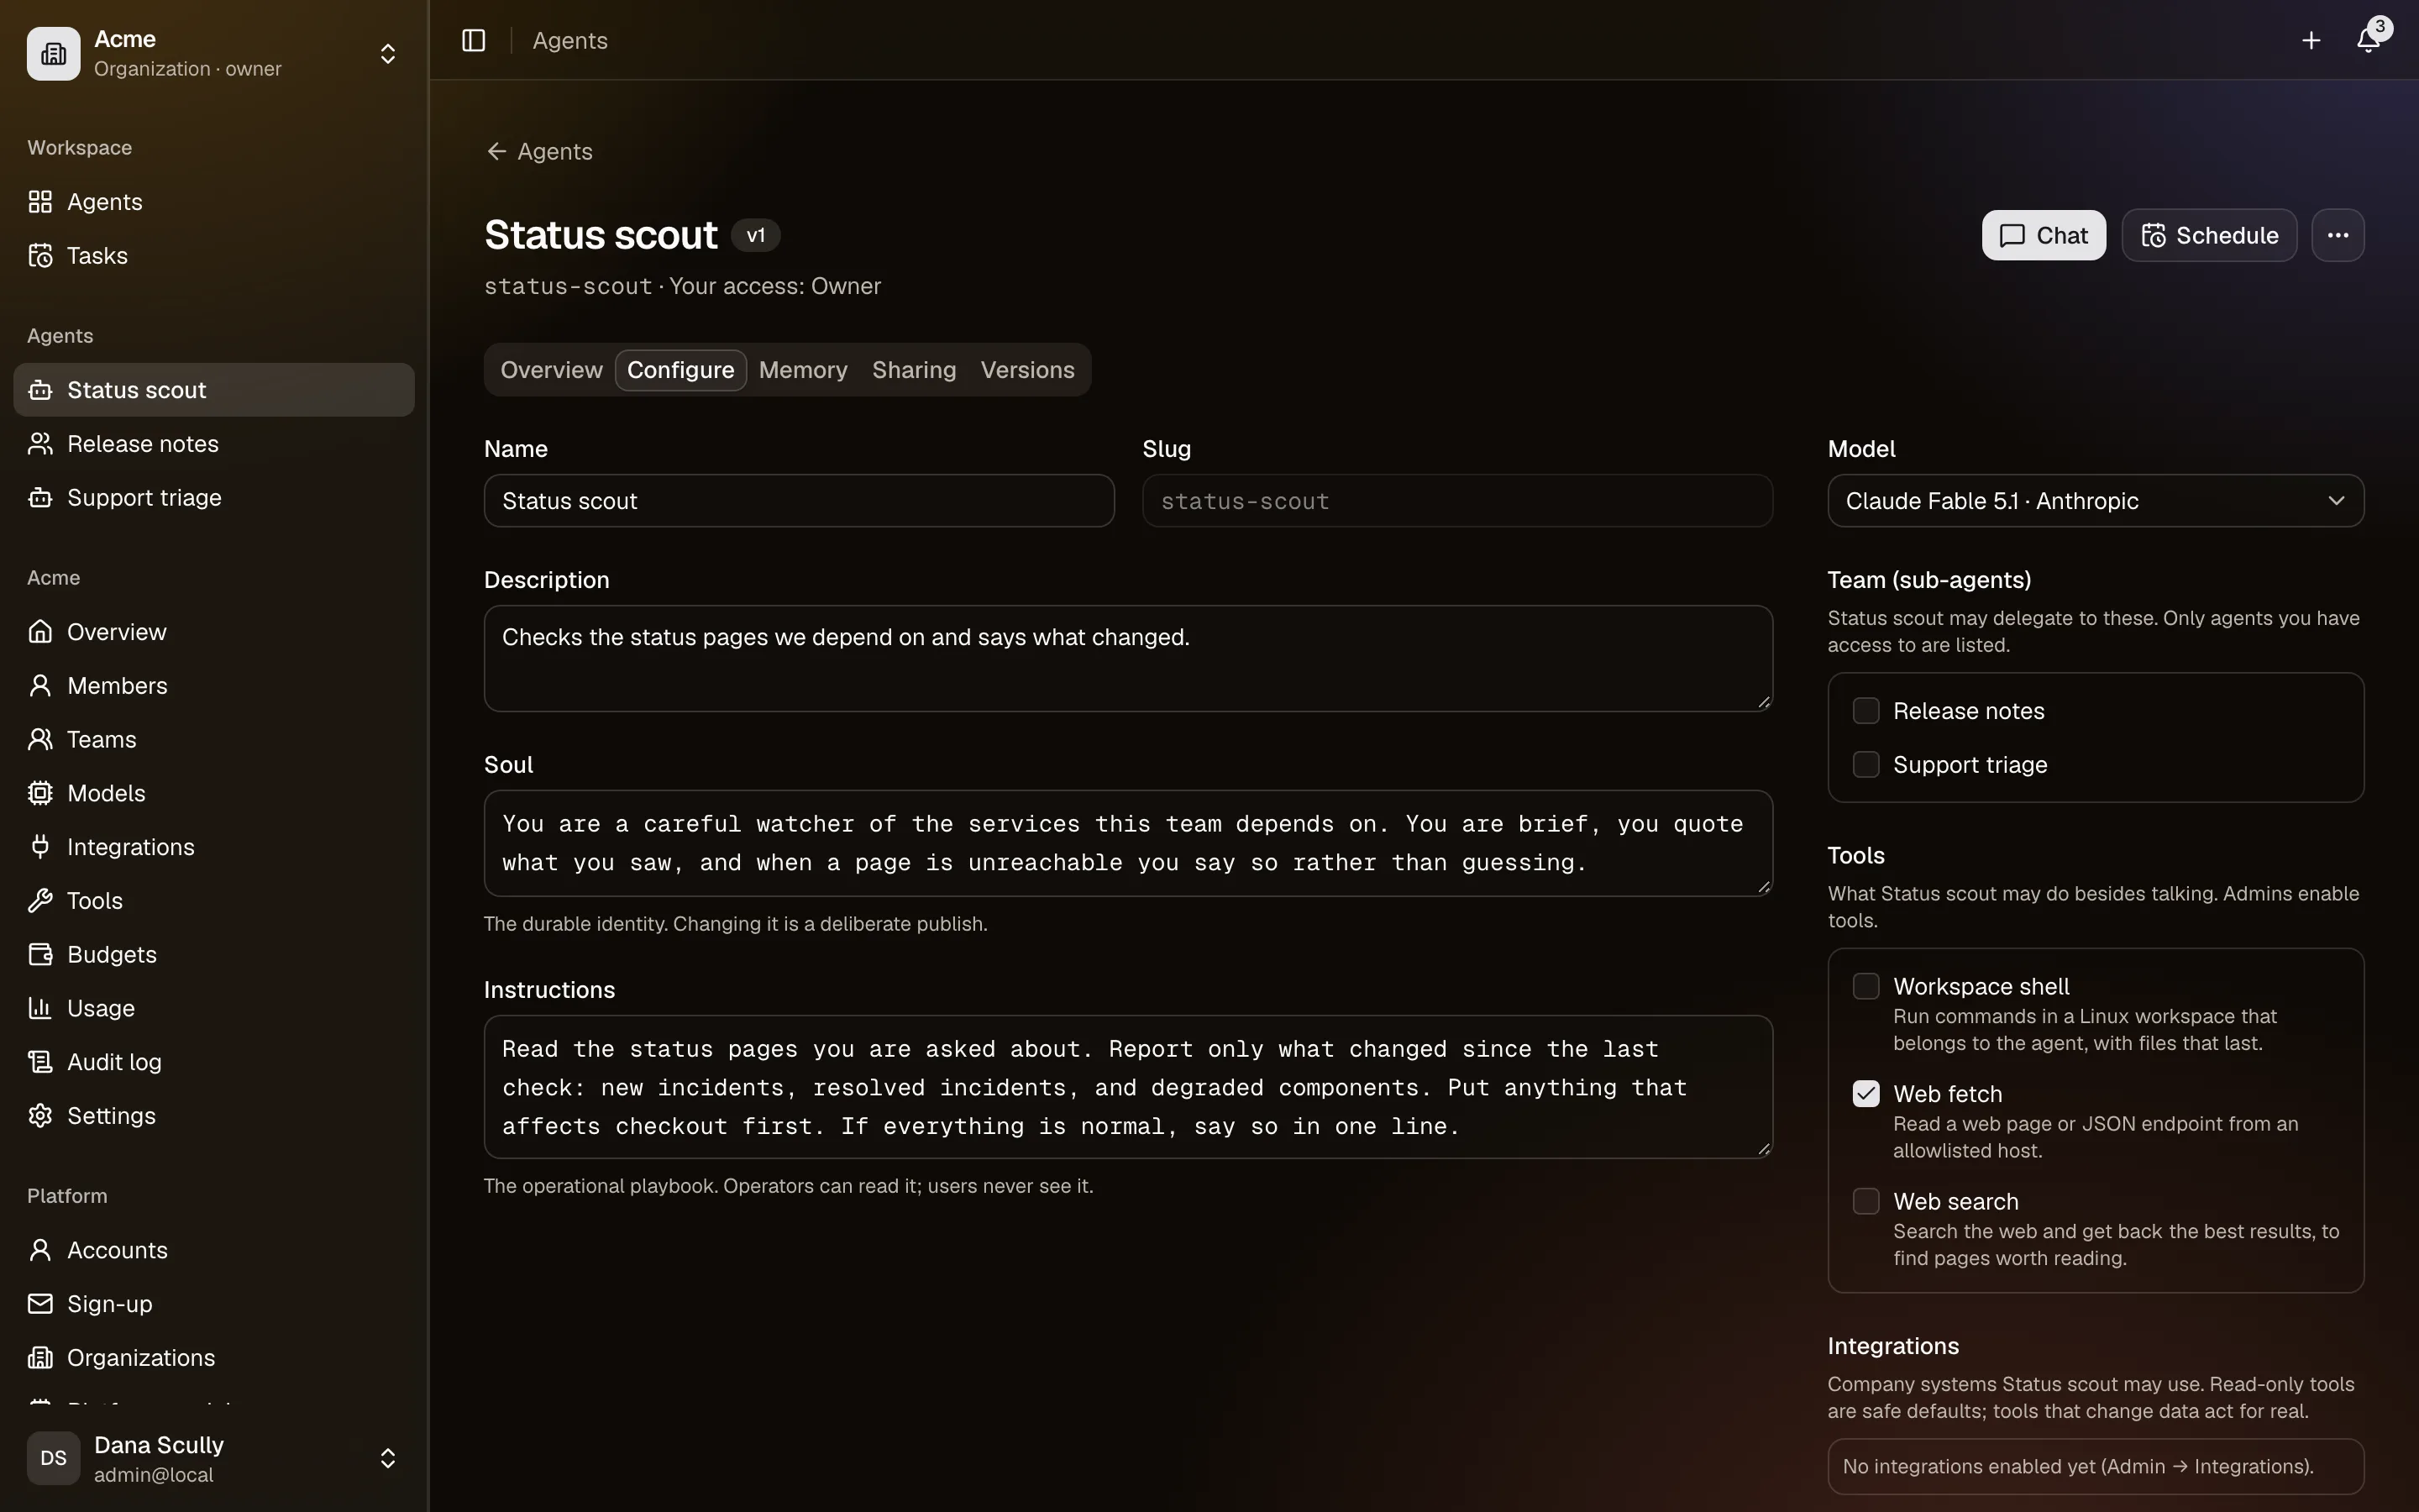Open the more options ellipsis button
The width and height of the screenshot is (2419, 1512).
click(x=2337, y=235)
